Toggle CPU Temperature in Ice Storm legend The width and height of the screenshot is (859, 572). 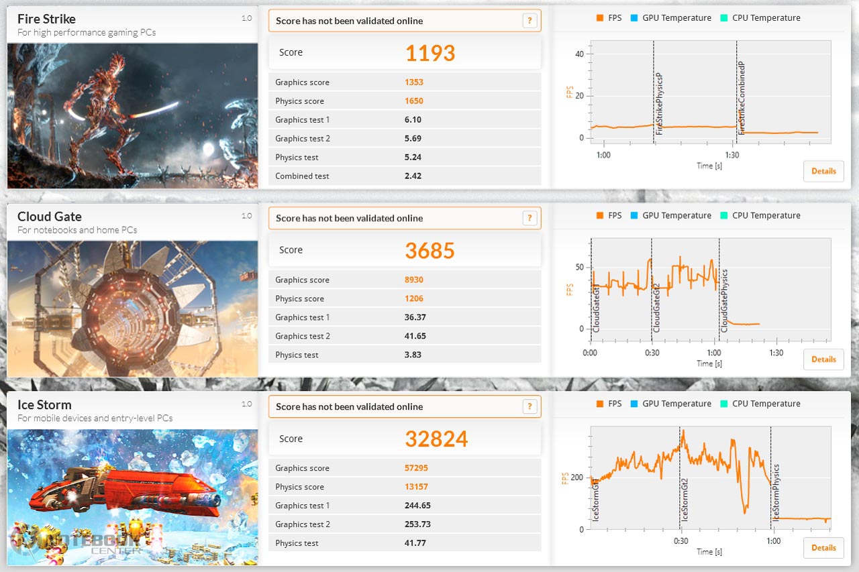tap(760, 404)
